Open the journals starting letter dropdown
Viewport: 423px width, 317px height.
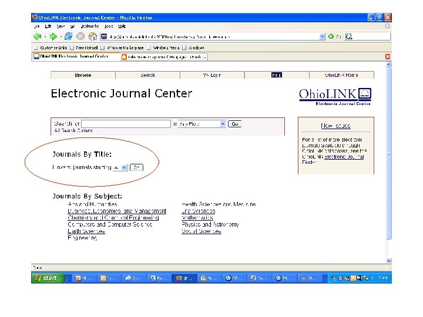tap(120, 167)
